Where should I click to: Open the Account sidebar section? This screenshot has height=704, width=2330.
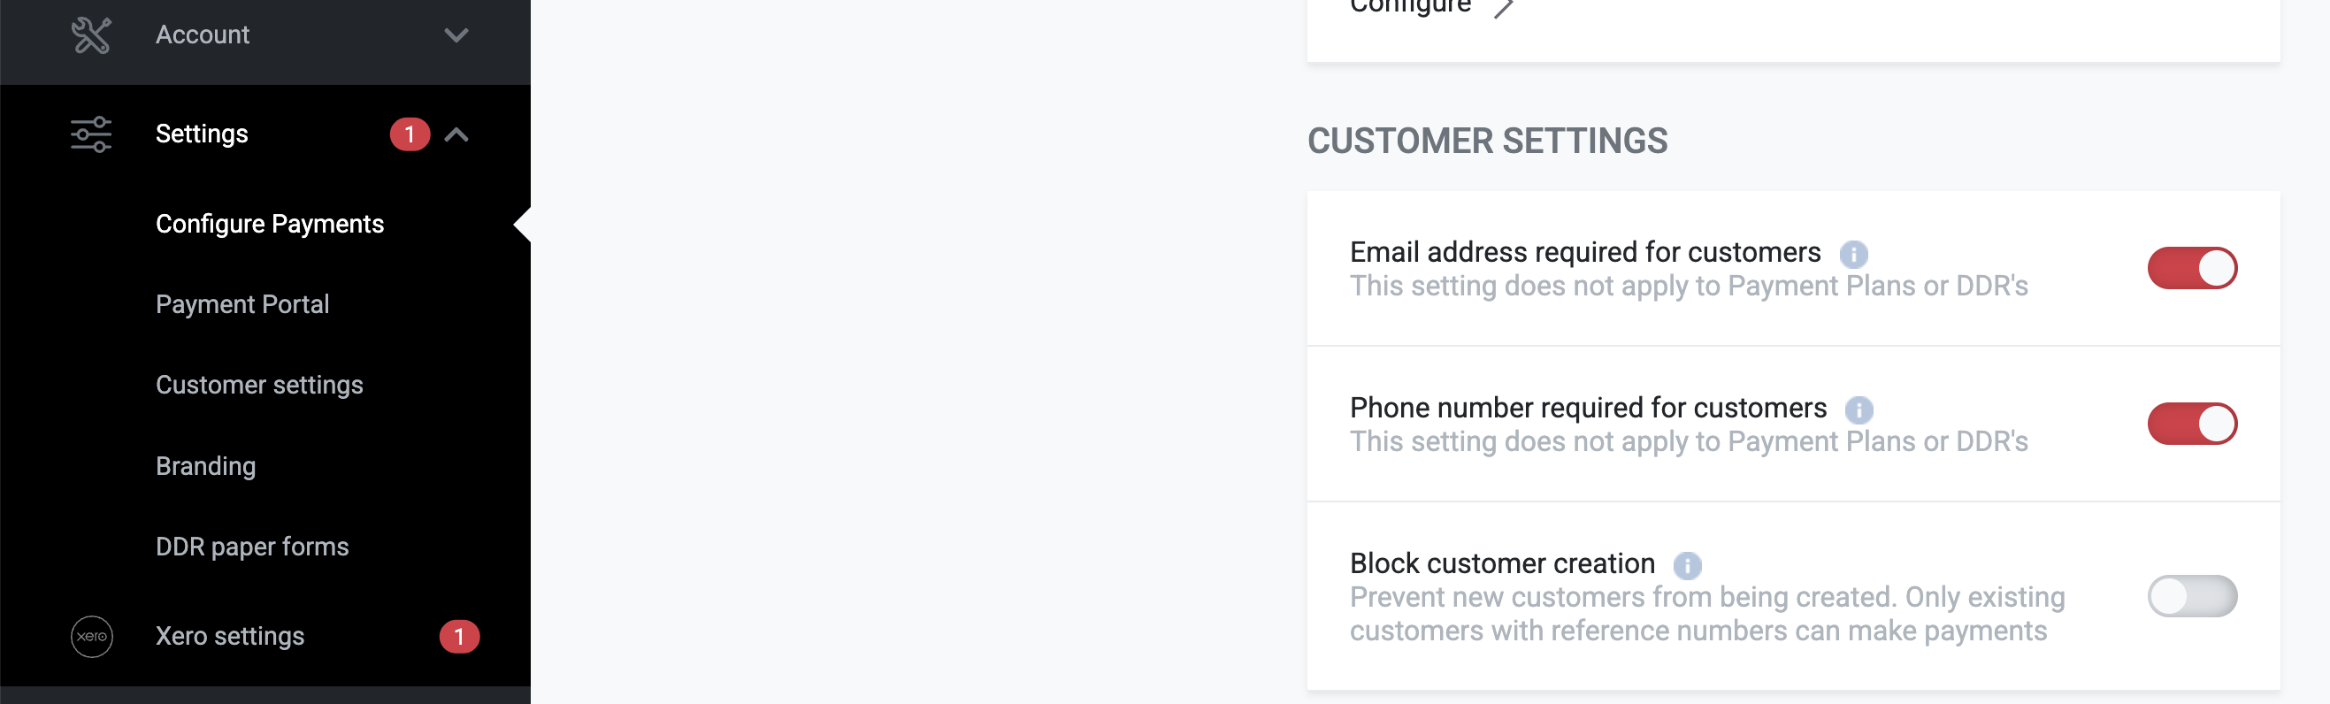(203, 35)
